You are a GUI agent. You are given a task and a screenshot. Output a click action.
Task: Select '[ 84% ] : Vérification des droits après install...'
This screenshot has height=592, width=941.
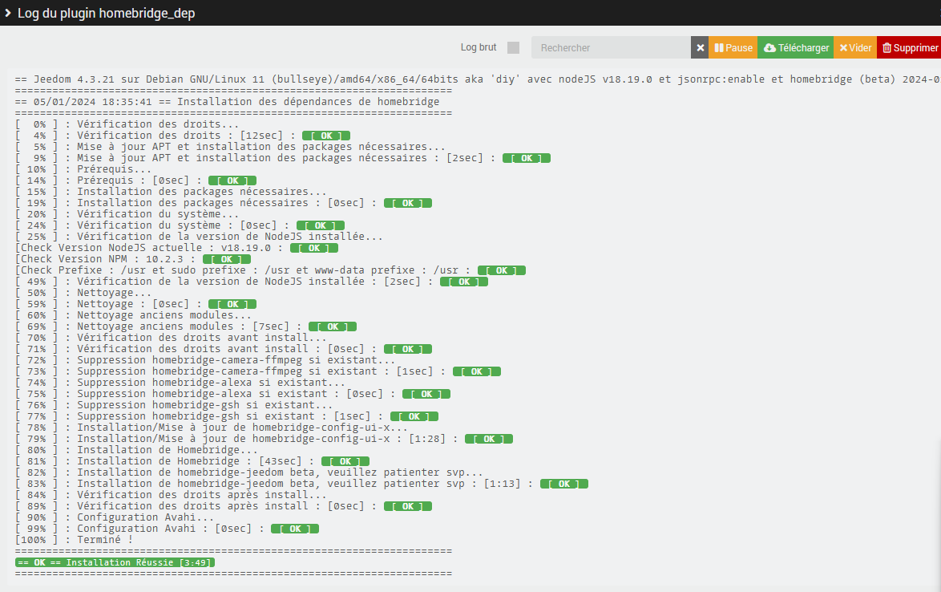click(171, 495)
